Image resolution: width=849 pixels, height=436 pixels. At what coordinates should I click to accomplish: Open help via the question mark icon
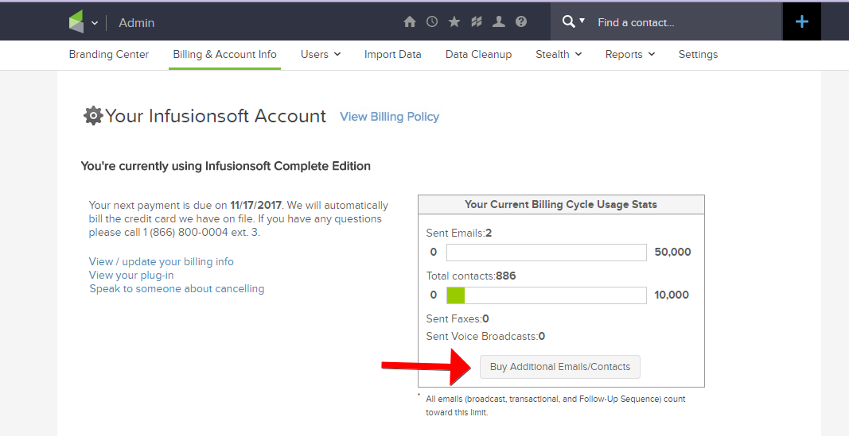(521, 22)
